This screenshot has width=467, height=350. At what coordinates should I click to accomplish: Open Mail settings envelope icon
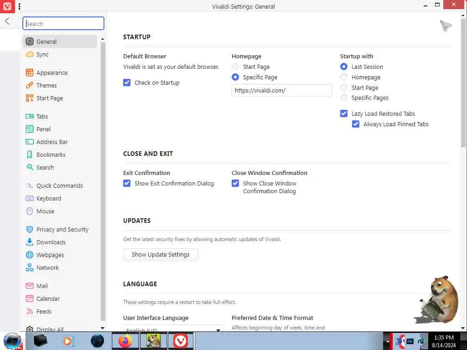click(x=30, y=286)
